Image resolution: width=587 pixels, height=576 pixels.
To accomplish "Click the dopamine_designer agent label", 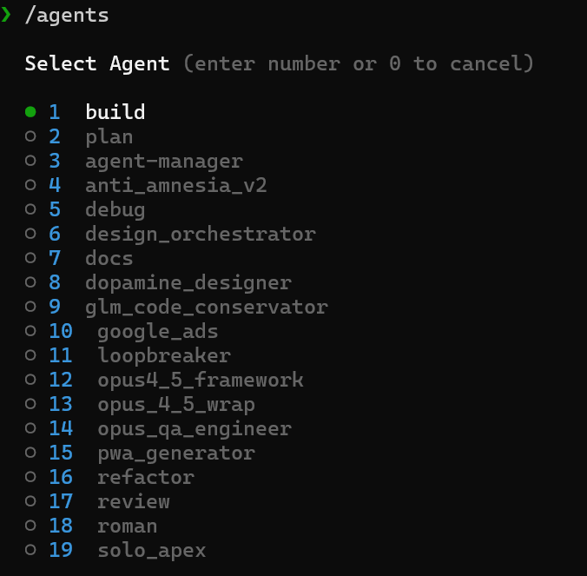I will tap(188, 282).
